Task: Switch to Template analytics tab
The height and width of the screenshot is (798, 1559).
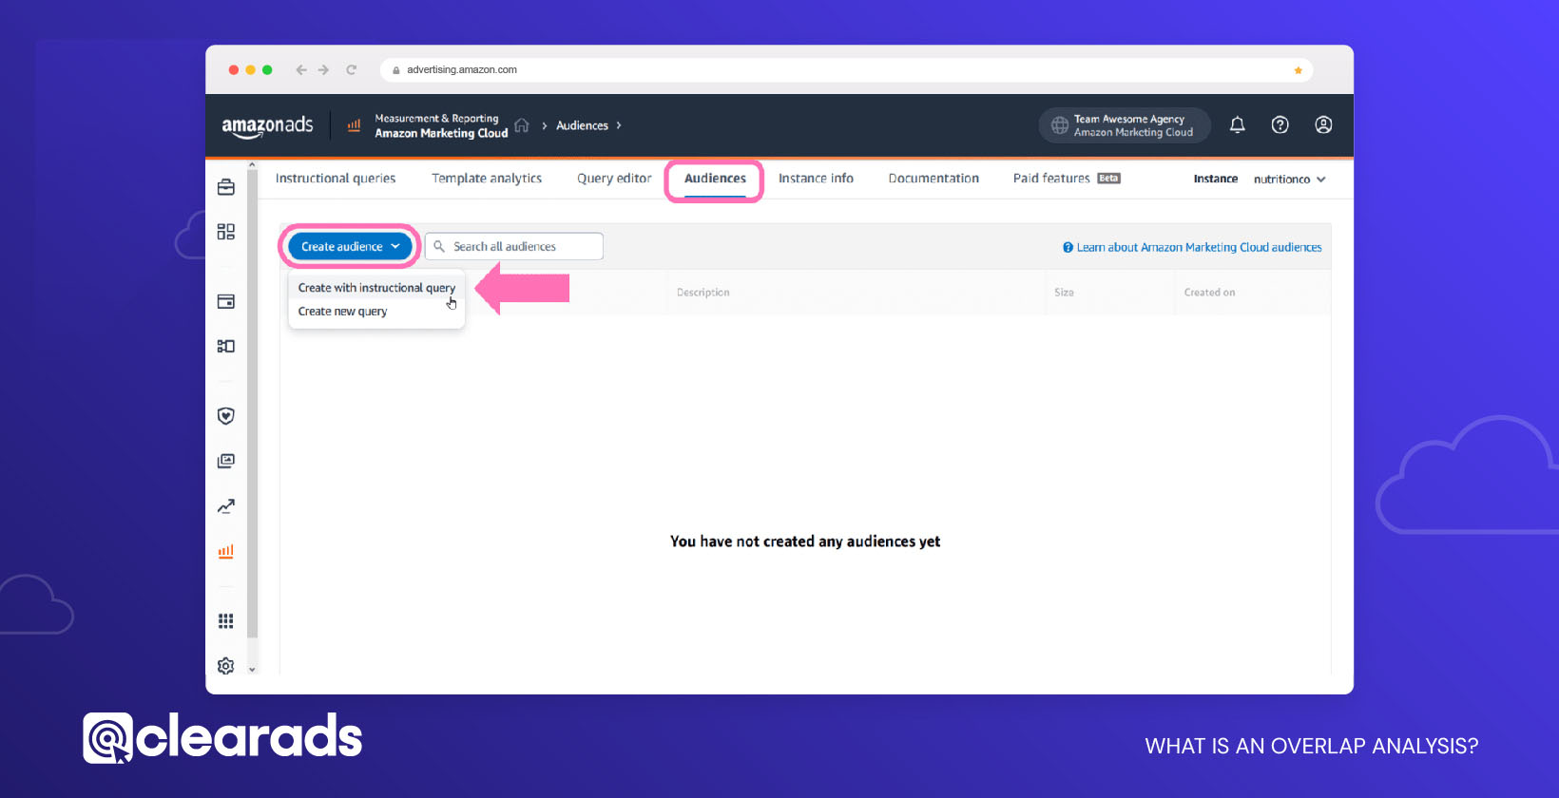Action: [487, 179]
